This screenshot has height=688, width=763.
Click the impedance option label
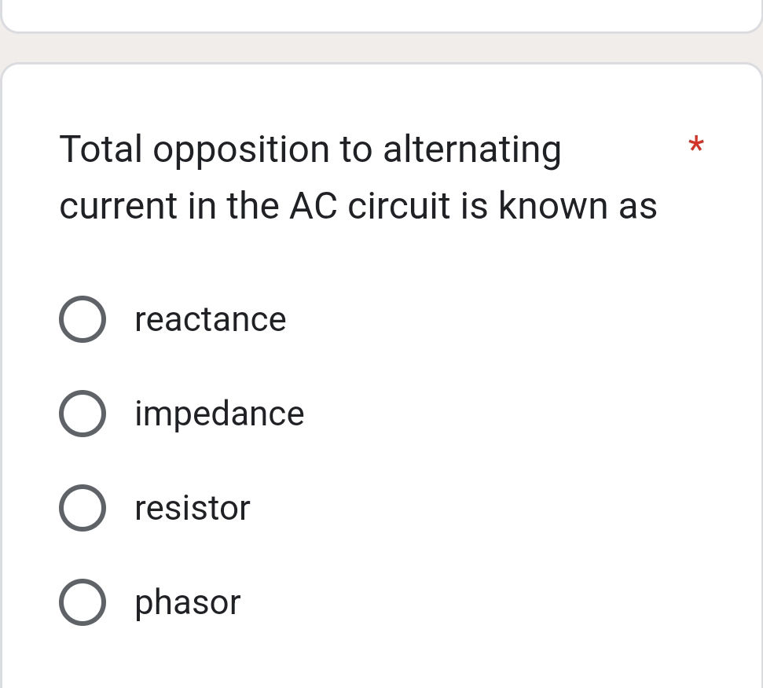pos(219,414)
